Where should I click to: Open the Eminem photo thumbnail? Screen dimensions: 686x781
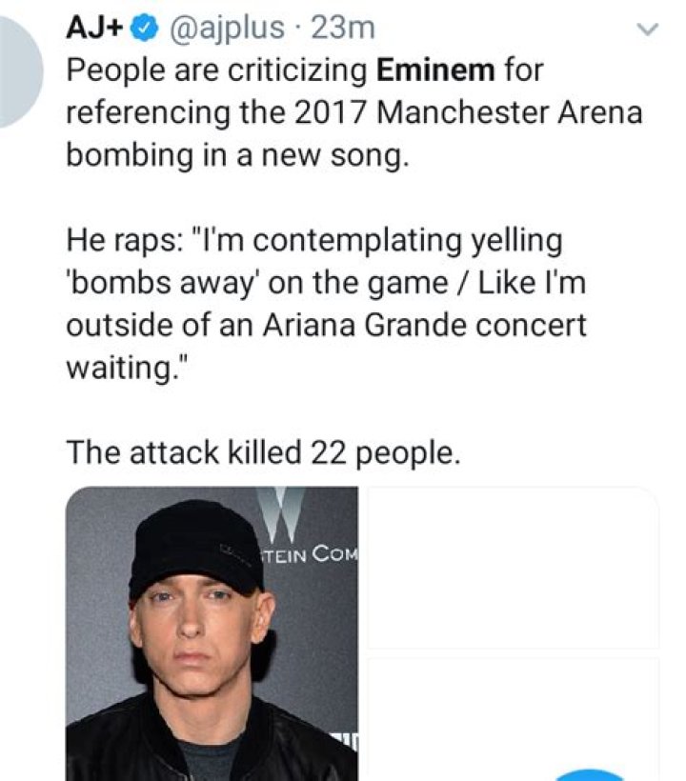pos(211,633)
